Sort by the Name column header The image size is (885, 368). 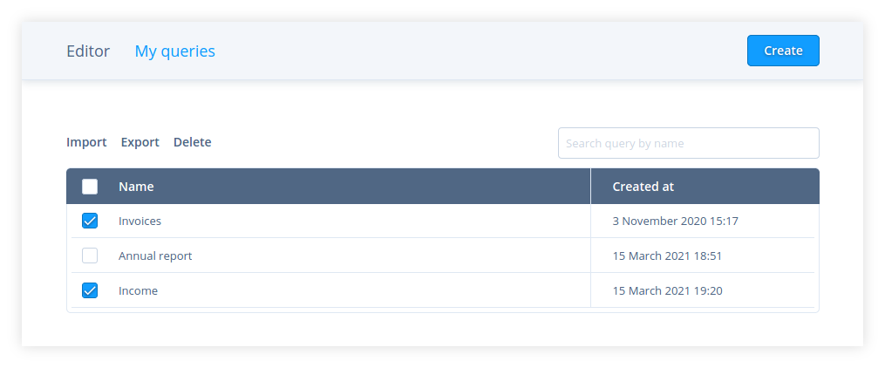pos(136,187)
